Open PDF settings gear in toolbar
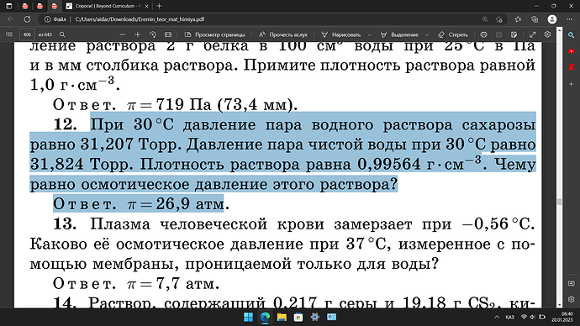580x326 pixels. click(547, 34)
